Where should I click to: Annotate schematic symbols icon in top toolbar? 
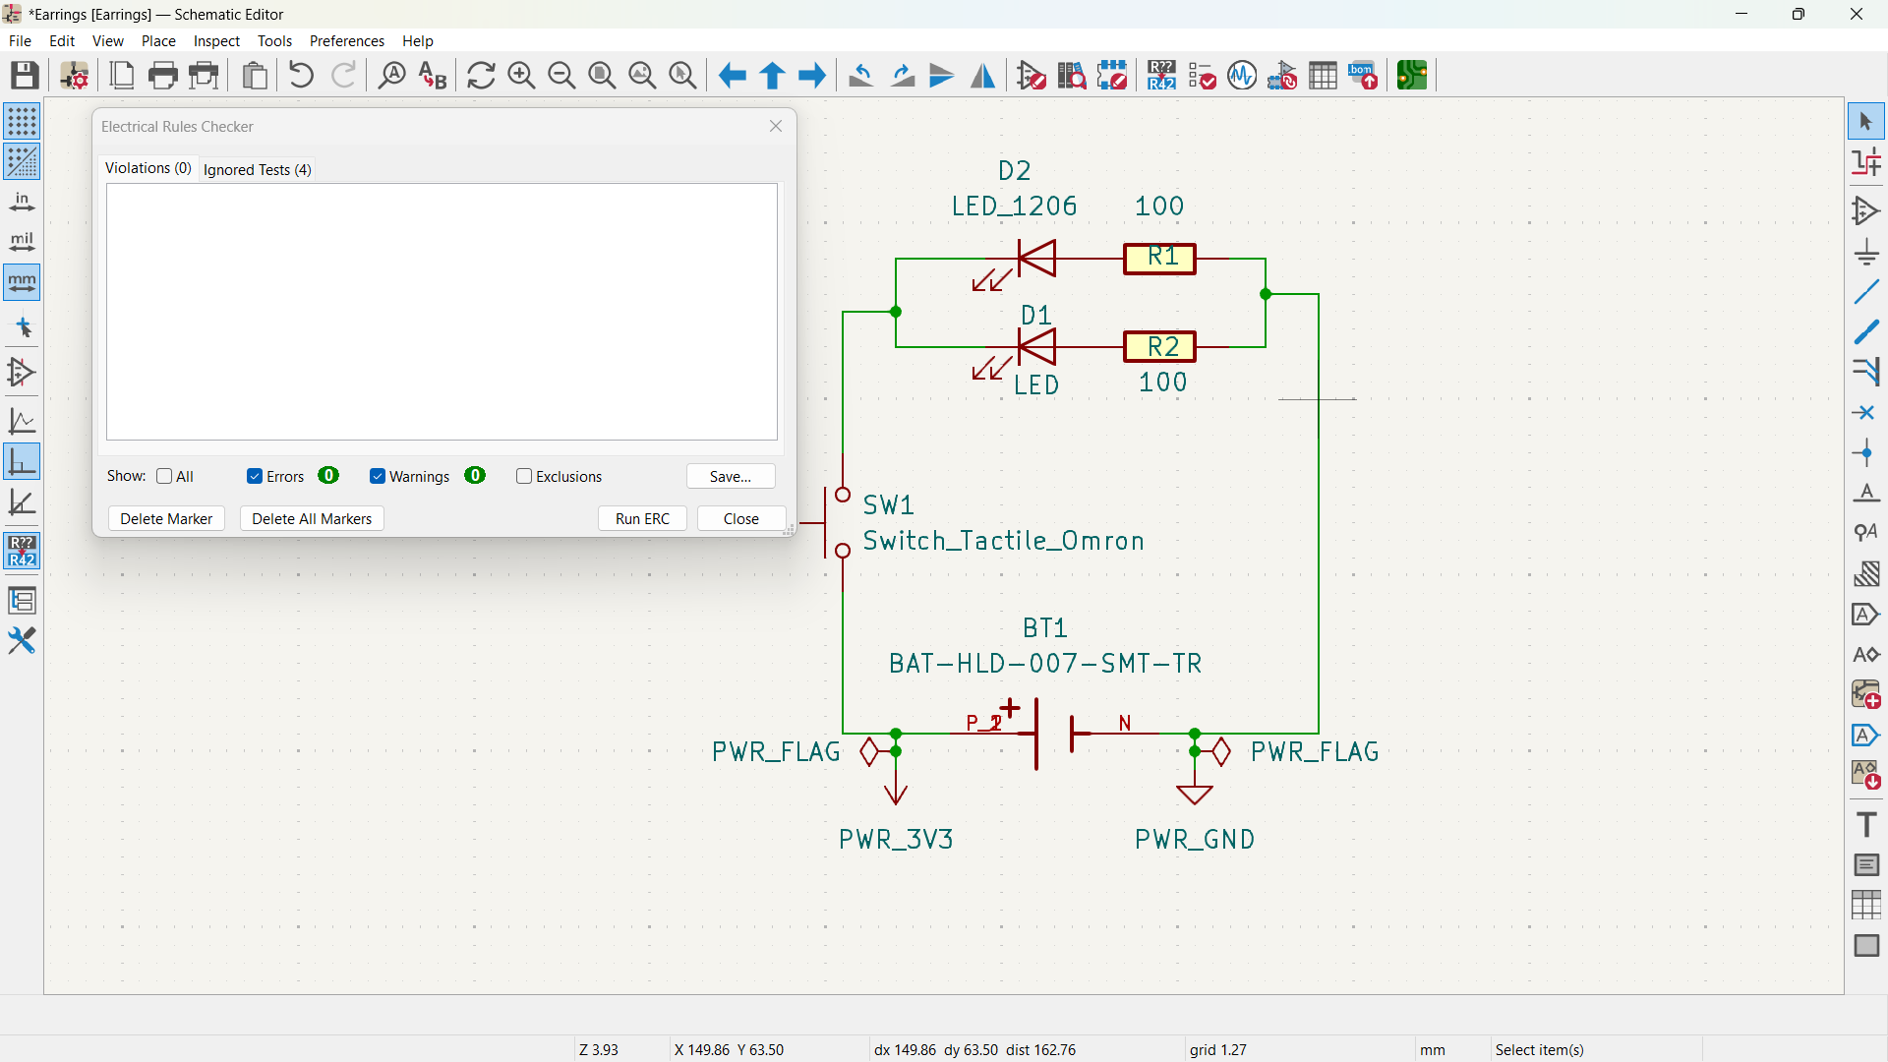(x=1161, y=76)
